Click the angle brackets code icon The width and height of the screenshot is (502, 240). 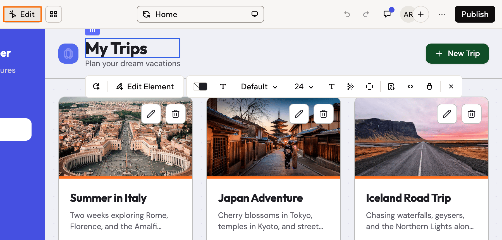[410, 87]
